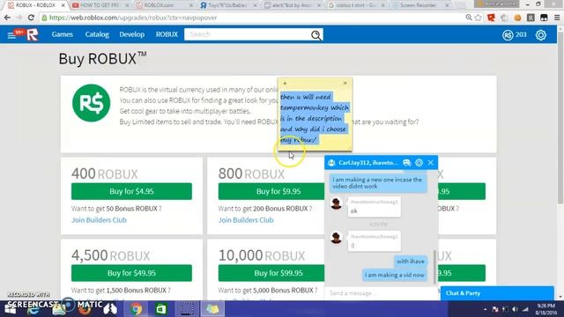
Task: Click browser back arrow
Action: click(7, 18)
